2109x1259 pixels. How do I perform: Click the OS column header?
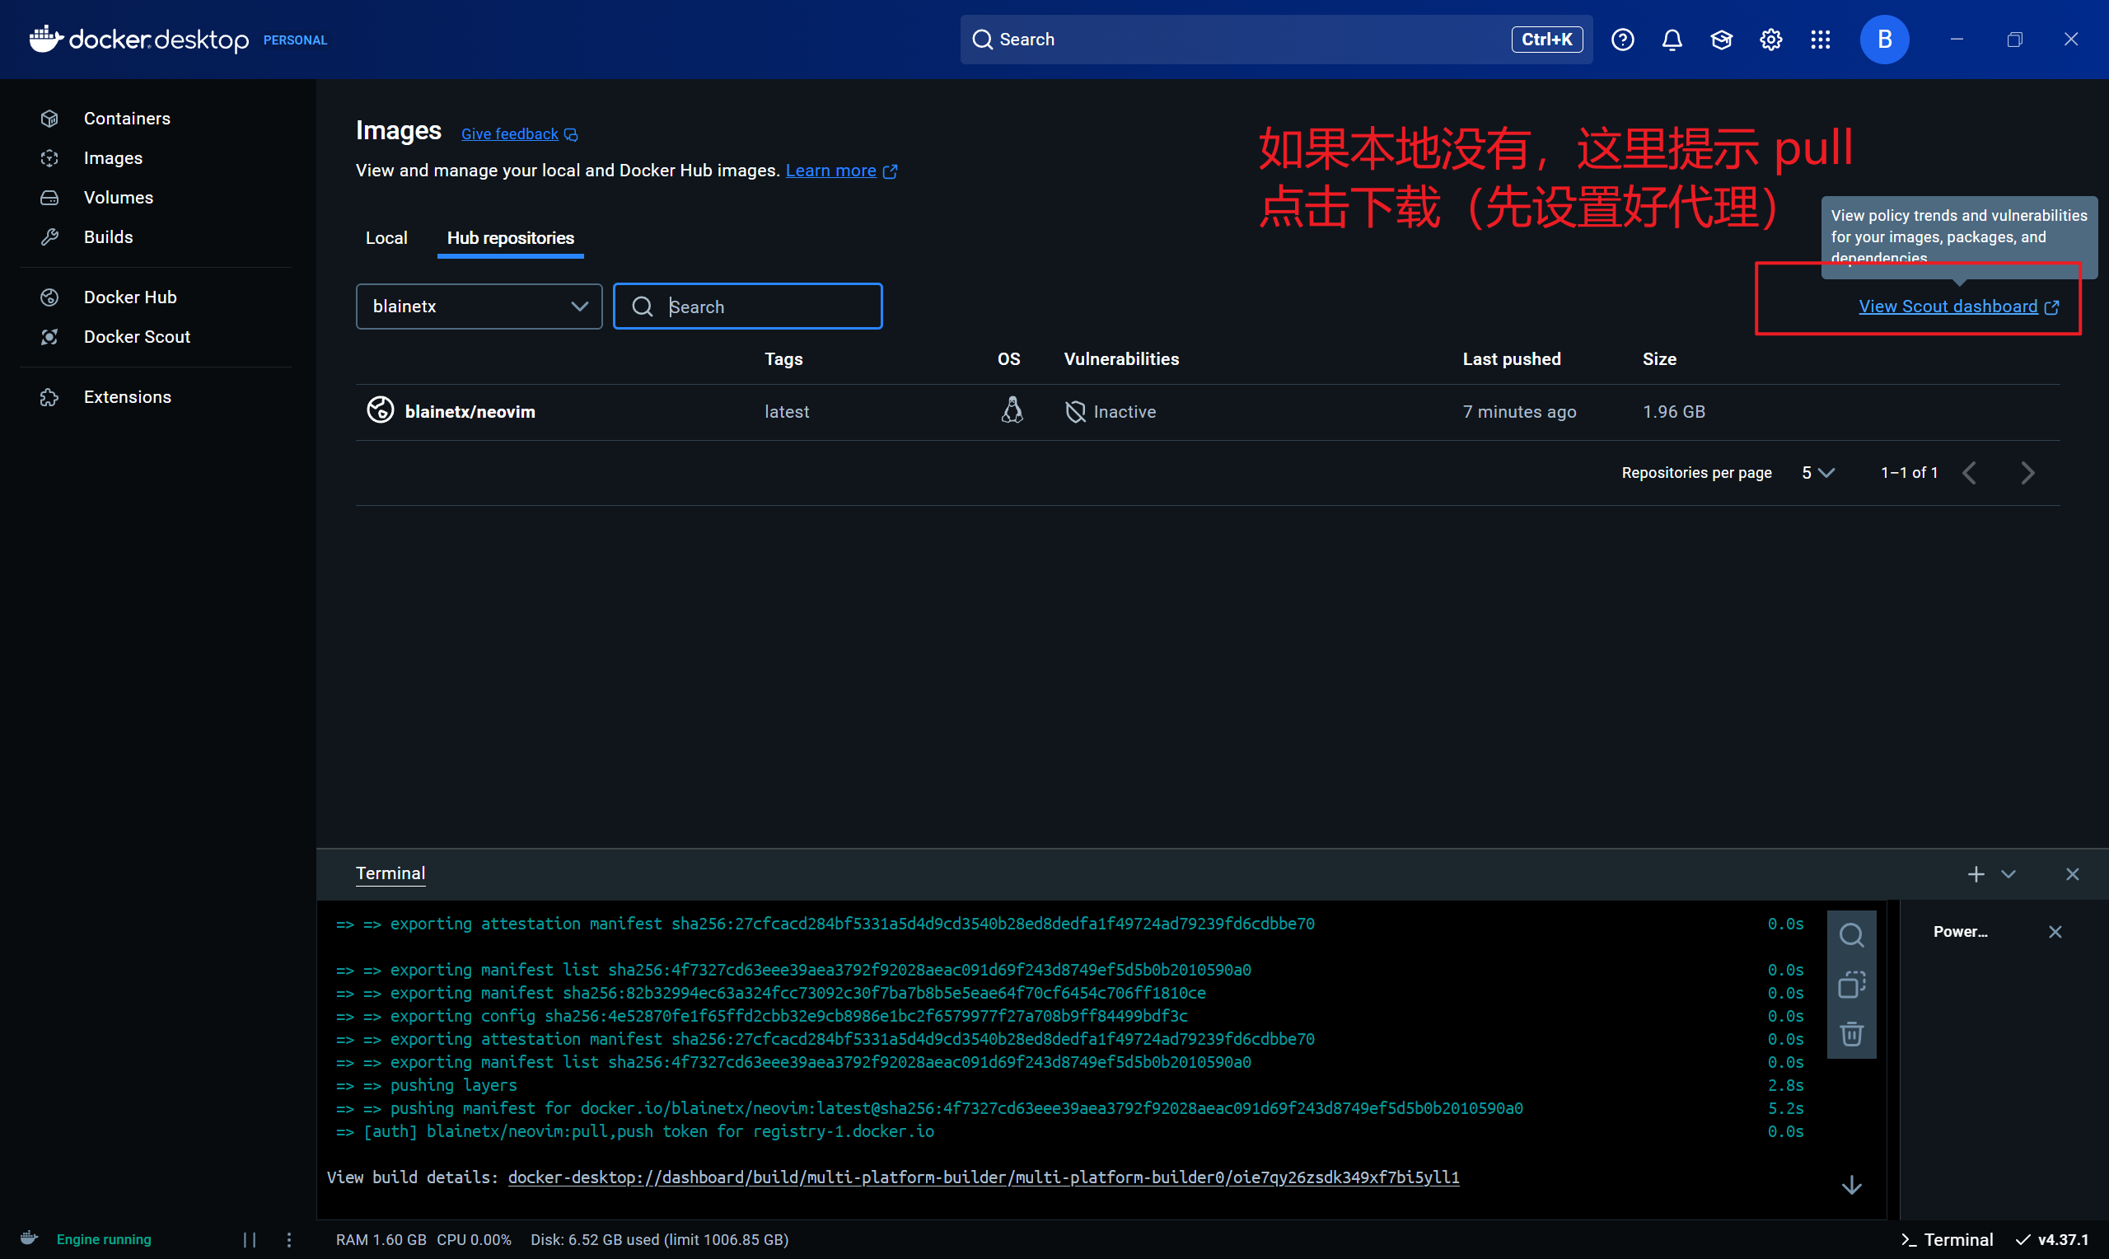coord(1009,359)
